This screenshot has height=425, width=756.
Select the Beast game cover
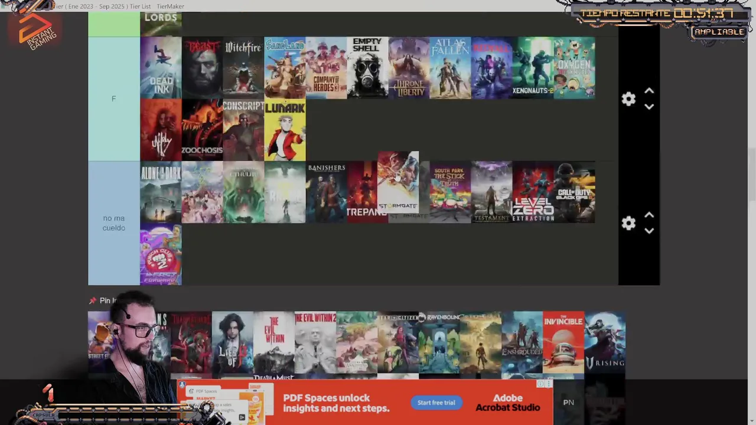tap(202, 68)
